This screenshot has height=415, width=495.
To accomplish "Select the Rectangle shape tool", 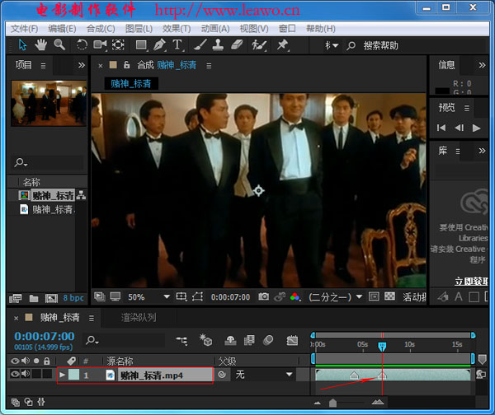I will (x=141, y=45).
